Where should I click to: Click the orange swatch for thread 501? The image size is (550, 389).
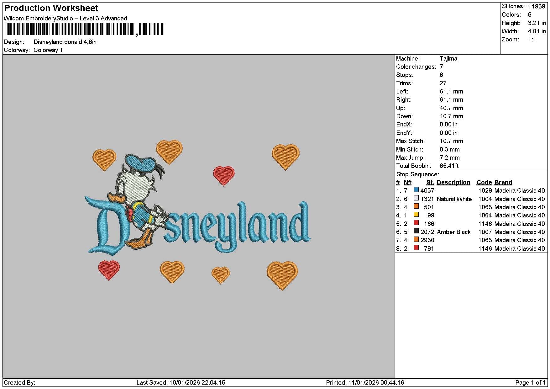click(416, 206)
